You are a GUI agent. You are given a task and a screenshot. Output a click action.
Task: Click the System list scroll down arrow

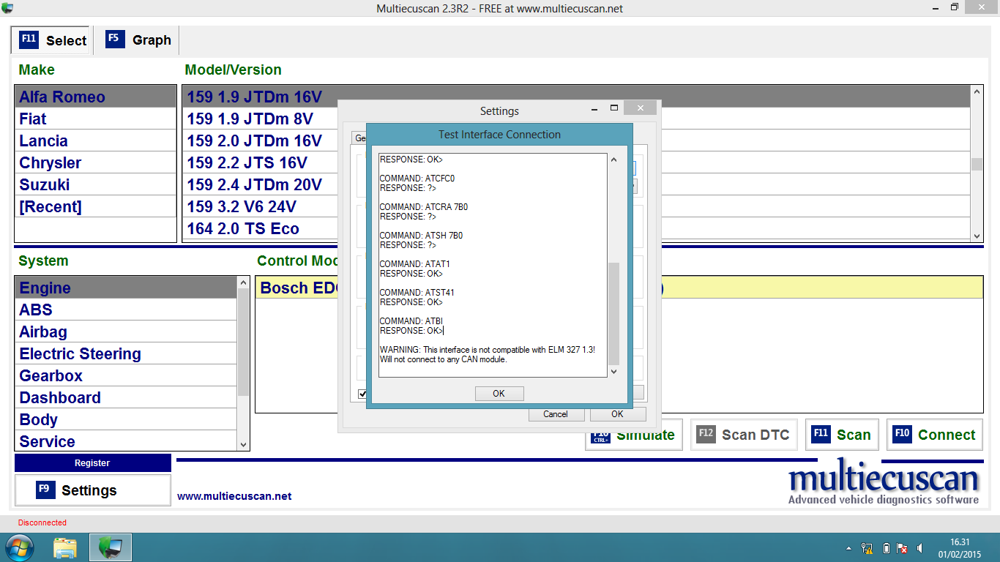pos(244,444)
